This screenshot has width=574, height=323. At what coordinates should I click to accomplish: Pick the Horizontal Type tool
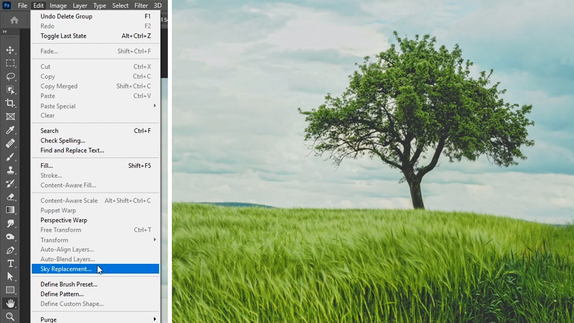point(10,263)
